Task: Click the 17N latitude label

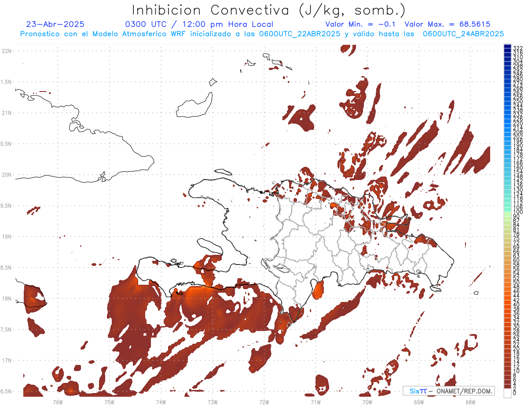Action: (x=7, y=360)
